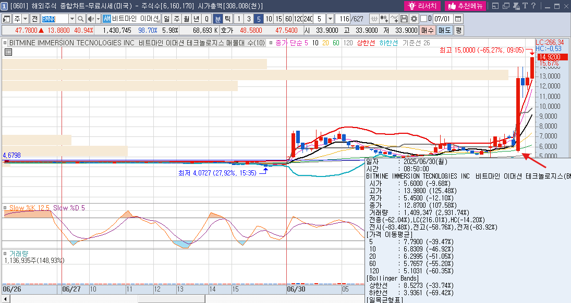Click the 하한선 lower band legend label
Image resolution: width=571 pixels, height=303 pixels.
click(388, 43)
